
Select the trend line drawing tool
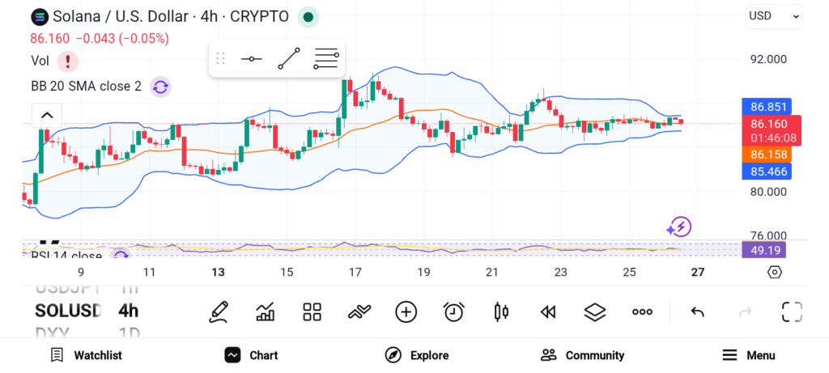289,58
